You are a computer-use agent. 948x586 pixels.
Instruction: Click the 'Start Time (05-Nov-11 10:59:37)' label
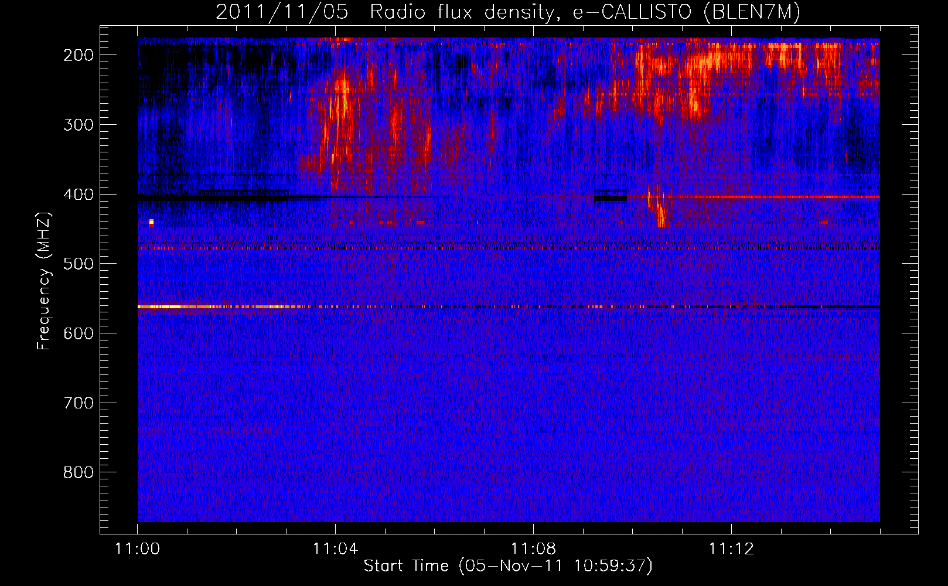tap(508, 566)
